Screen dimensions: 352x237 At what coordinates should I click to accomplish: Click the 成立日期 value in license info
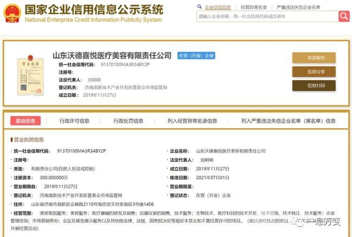click(x=213, y=169)
